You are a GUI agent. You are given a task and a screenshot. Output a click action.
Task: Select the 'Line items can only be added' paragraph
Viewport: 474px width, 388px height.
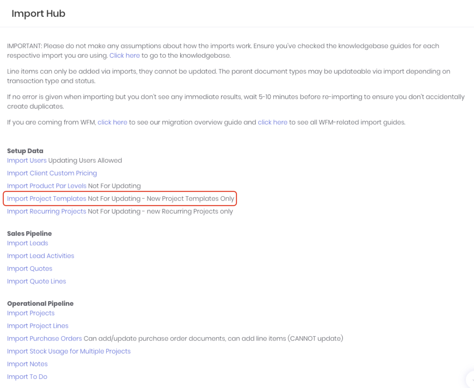click(229, 76)
